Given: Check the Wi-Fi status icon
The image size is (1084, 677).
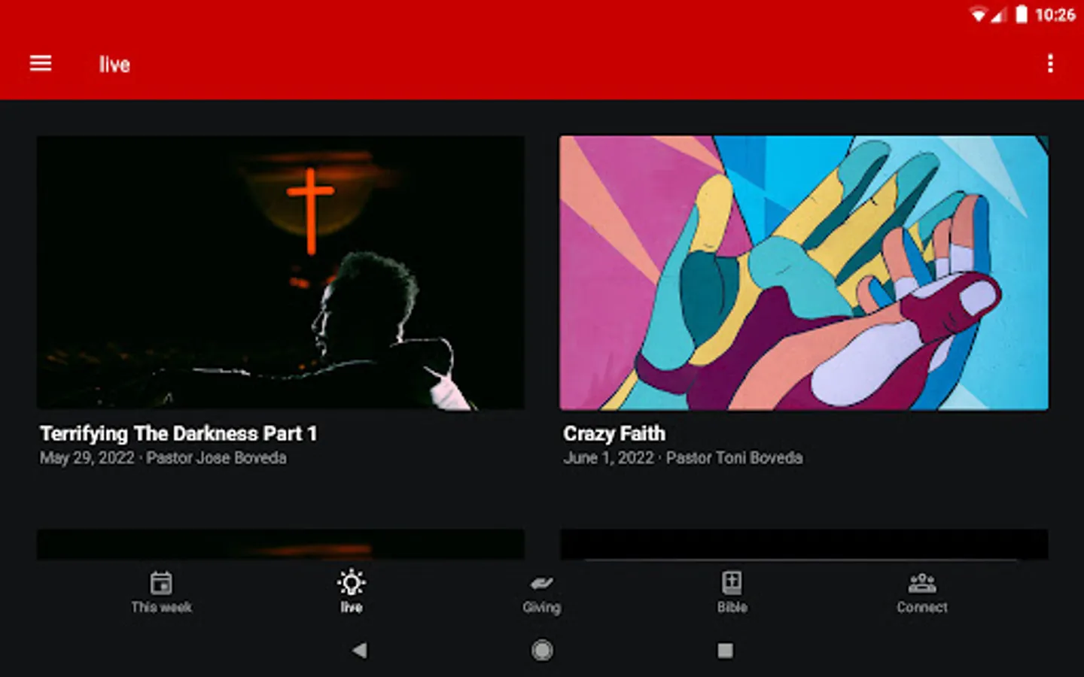Looking at the screenshot, I should pyautogui.click(x=979, y=15).
